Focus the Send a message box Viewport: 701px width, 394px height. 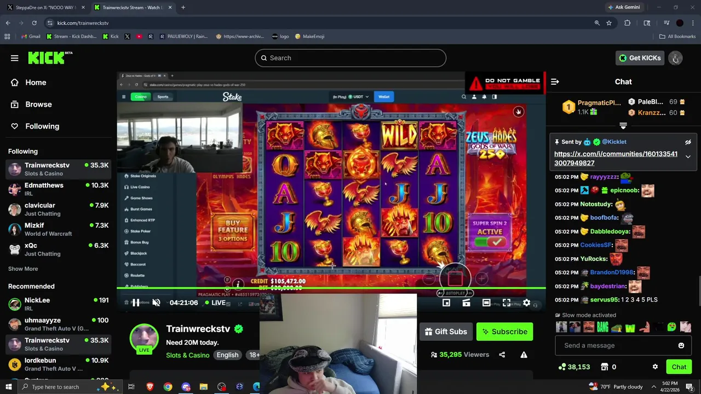pos(616,345)
